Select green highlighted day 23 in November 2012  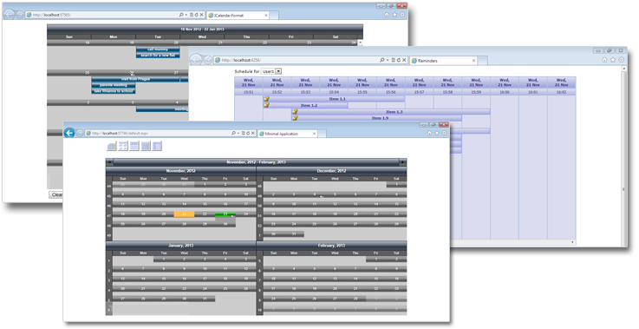pyautogui.click(x=225, y=214)
